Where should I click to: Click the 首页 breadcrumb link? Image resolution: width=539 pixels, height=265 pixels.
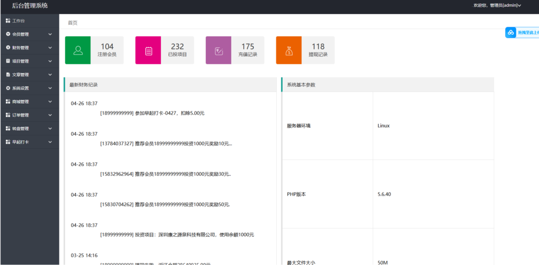coord(73,23)
